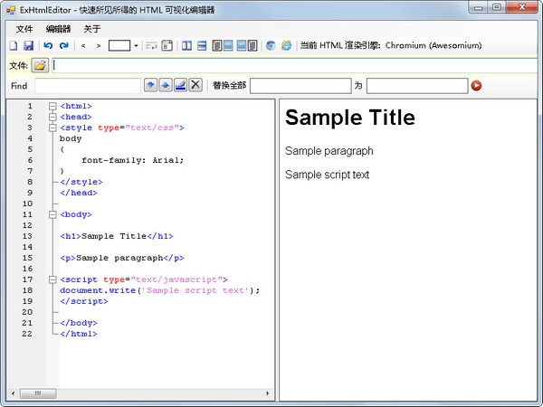Open a file with the folder icon
Image resolution: width=543 pixels, height=407 pixels.
pos(40,65)
